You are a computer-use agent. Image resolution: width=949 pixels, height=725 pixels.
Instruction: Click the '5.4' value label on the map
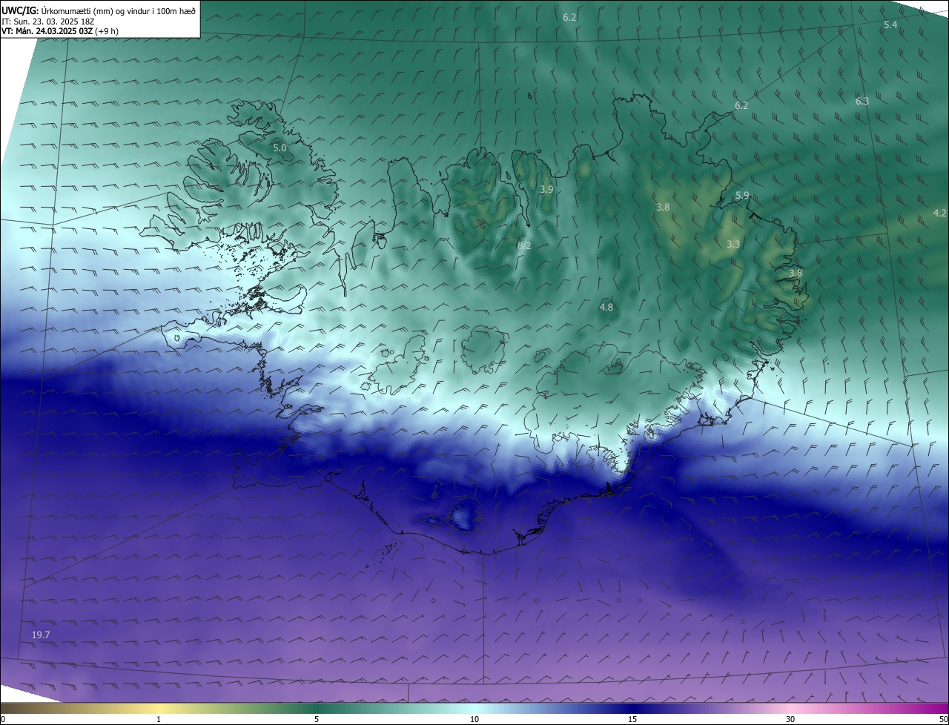click(x=890, y=25)
